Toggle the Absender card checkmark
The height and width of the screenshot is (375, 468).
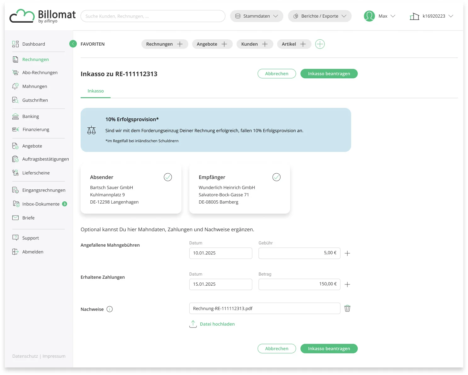point(168,177)
